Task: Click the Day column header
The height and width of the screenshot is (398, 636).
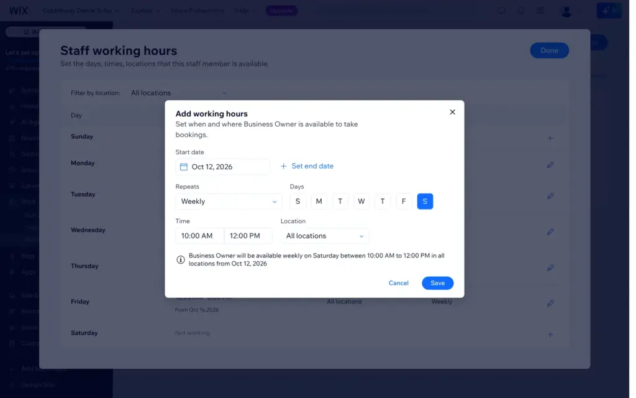Action: pos(76,115)
